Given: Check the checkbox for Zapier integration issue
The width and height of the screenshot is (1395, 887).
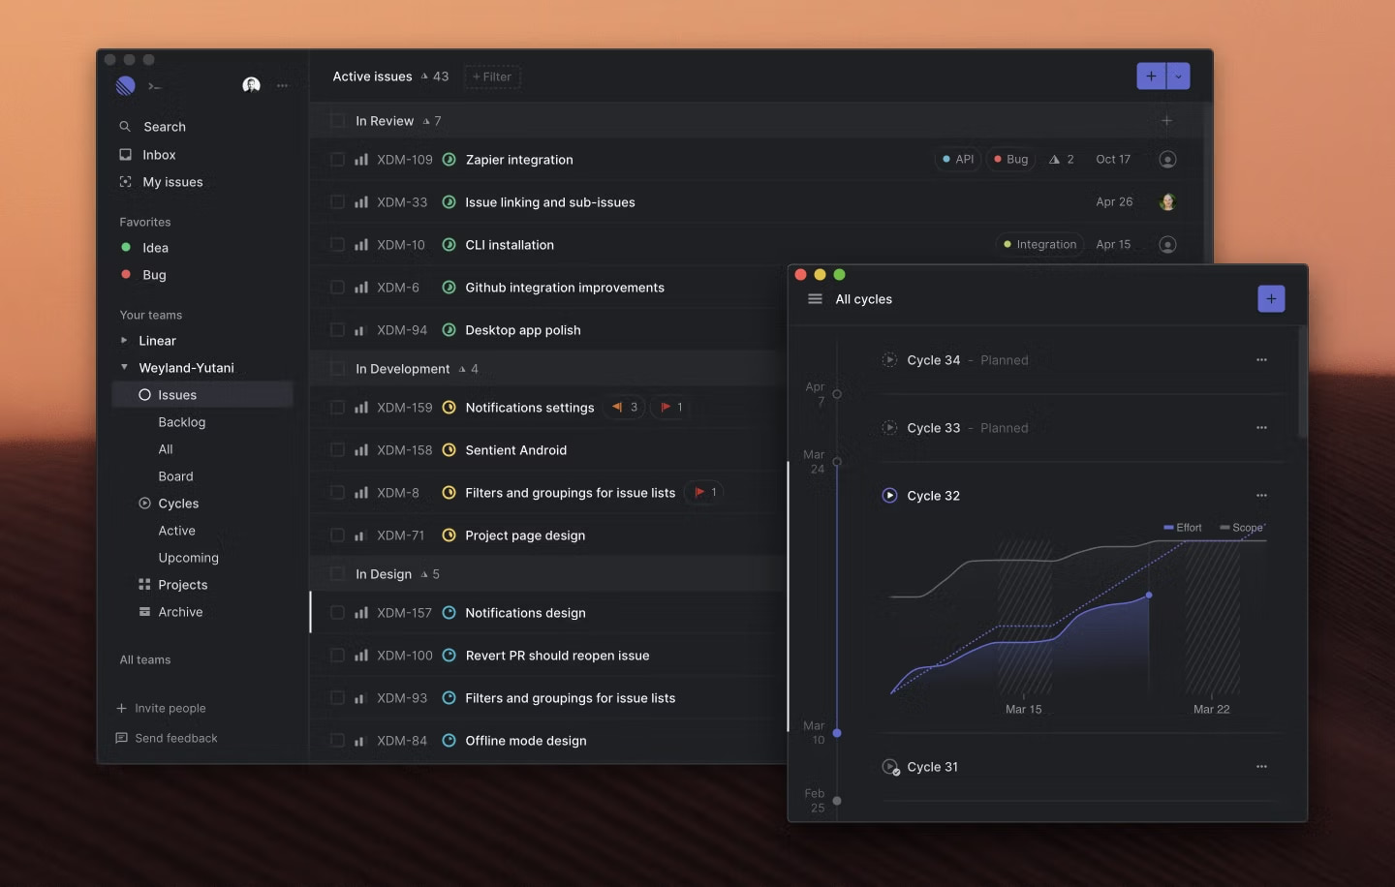Looking at the screenshot, I should click(x=337, y=159).
